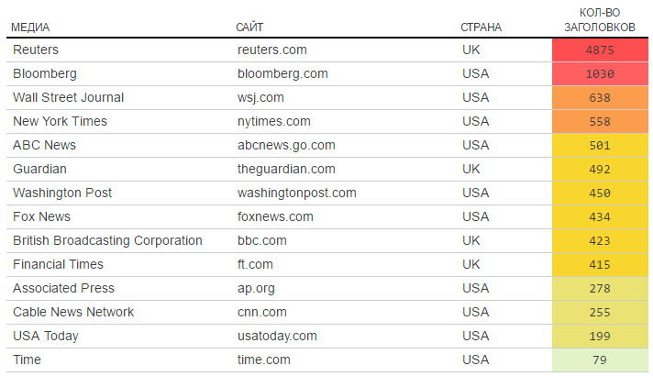This screenshot has height=376, width=653.
Task: Select the British Broadcasting Corporation row name
Action: (107, 240)
